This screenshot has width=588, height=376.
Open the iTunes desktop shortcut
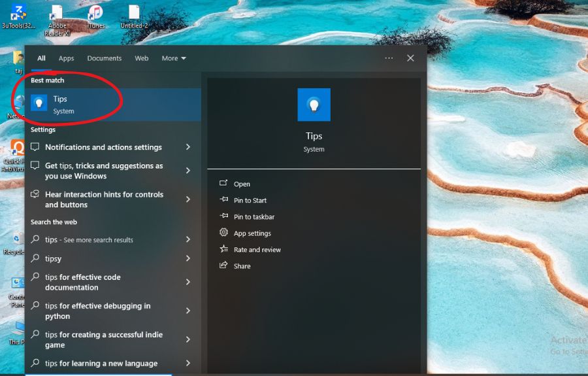tap(95, 16)
